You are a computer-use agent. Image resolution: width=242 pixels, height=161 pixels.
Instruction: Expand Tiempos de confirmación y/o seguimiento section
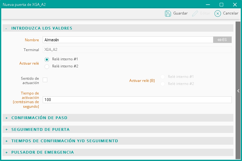(118, 141)
